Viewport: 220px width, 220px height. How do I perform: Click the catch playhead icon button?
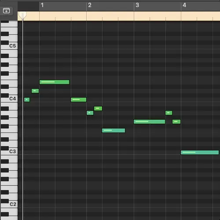tap(6, 11)
